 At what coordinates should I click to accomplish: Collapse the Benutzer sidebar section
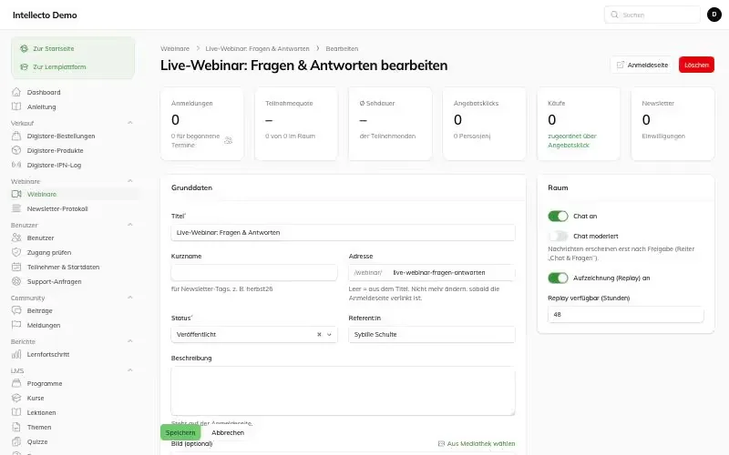point(130,225)
